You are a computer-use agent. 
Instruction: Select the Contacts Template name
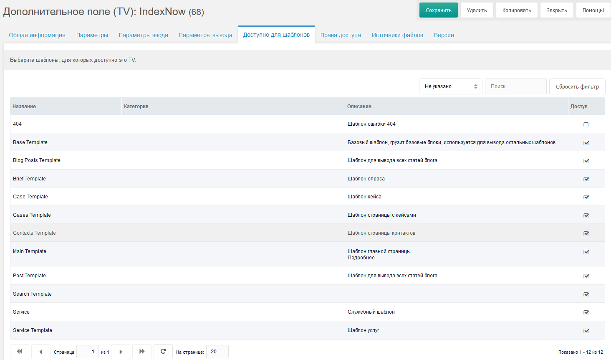click(x=34, y=233)
